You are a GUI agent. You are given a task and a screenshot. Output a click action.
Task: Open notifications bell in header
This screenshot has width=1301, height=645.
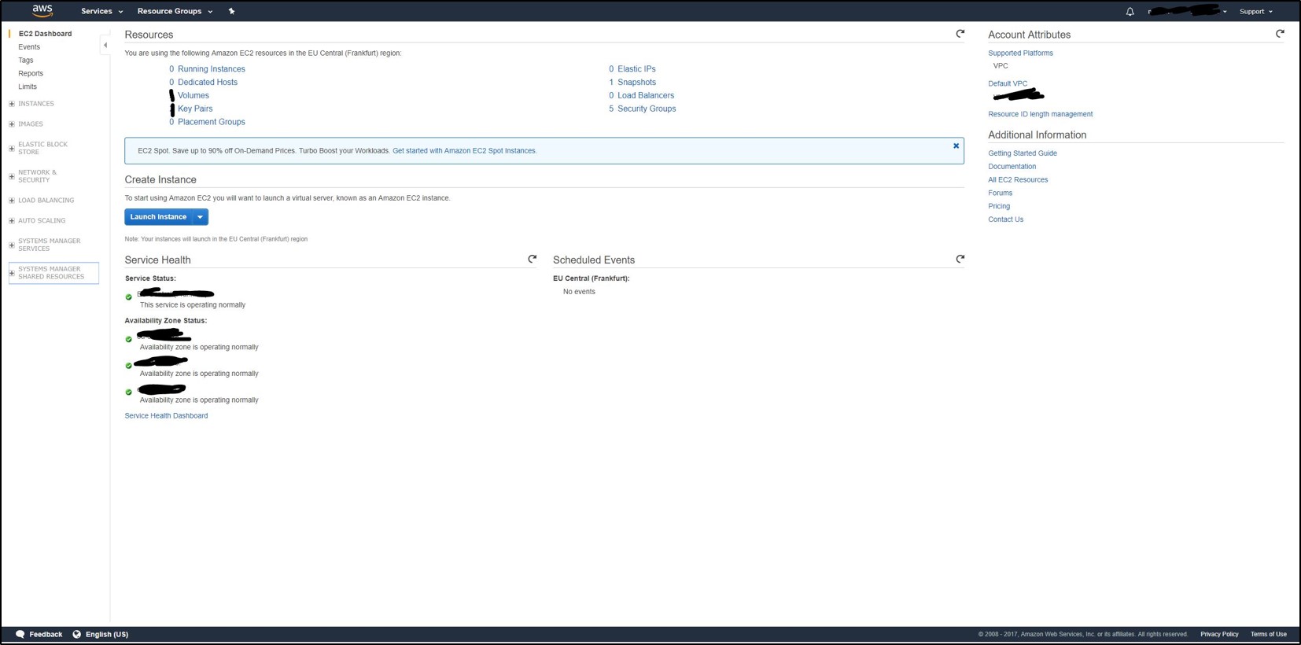(x=1130, y=12)
